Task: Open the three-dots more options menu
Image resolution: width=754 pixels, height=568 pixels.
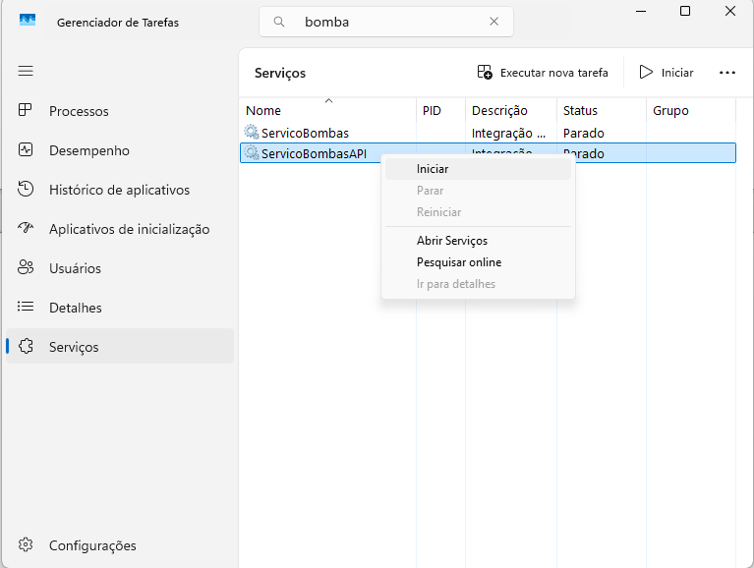Action: pos(727,73)
